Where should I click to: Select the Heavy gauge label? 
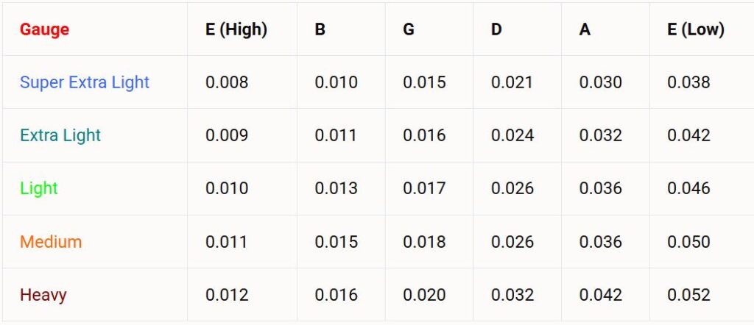(43, 295)
